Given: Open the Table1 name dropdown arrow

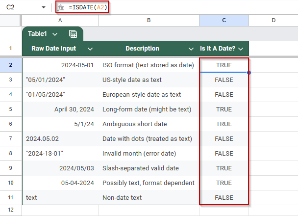Looking at the screenshot, I should (x=55, y=34).
